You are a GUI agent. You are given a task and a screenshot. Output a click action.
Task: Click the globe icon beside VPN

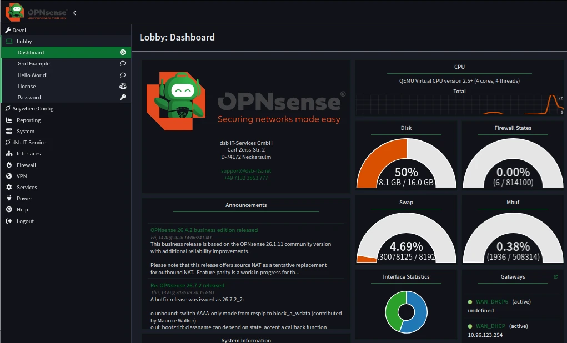(x=9, y=176)
